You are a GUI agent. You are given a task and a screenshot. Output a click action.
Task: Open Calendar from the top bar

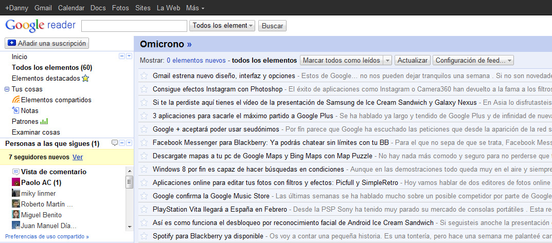pyautogui.click(x=71, y=8)
